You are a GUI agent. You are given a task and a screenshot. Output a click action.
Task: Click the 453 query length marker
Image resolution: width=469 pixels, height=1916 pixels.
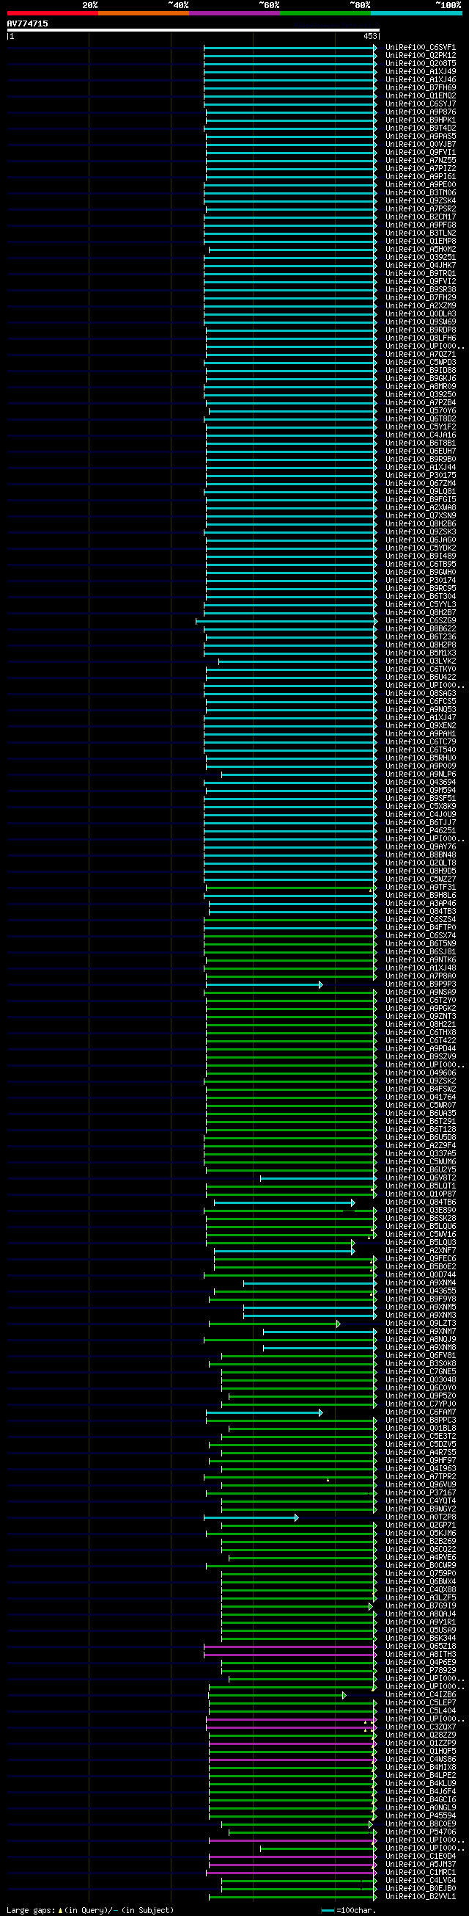click(x=369, y=36)
